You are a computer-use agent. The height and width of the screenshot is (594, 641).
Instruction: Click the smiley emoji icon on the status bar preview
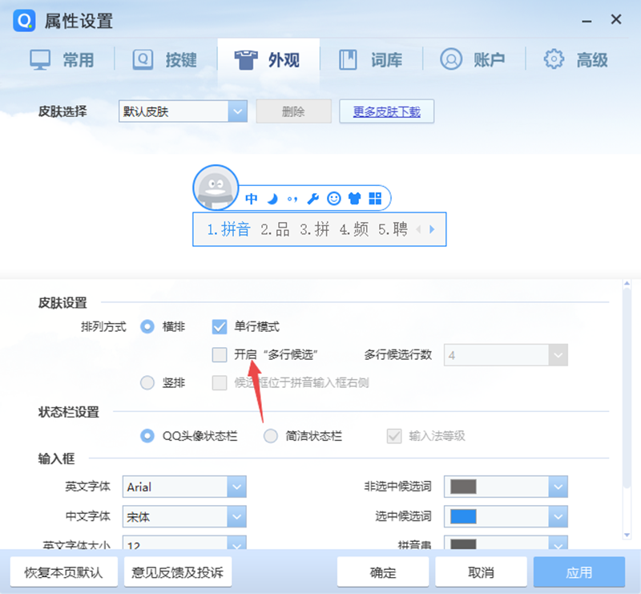click(x=336, y=197)
